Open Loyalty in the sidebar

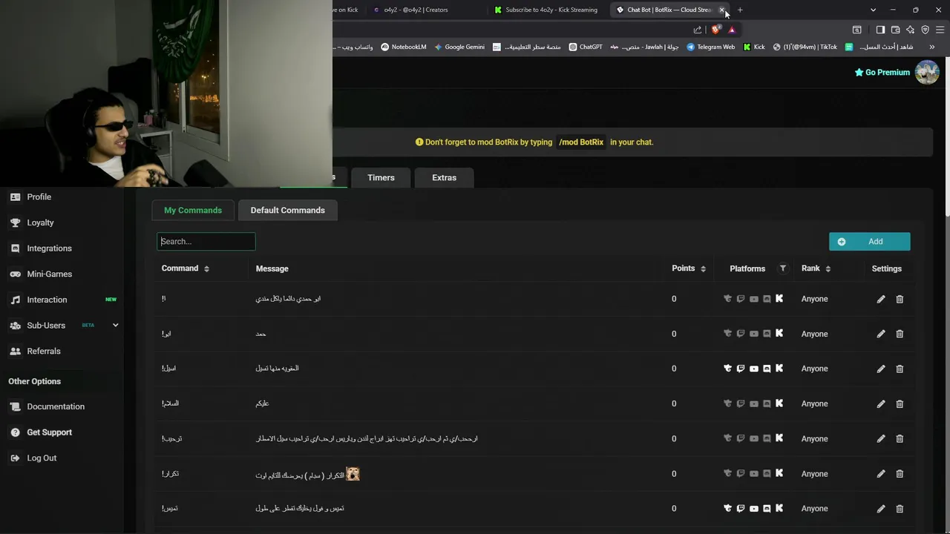coord(40,222)
